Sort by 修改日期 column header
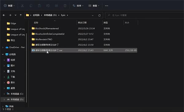The height and width of the screenshot is (112, 184). point(82,23)
